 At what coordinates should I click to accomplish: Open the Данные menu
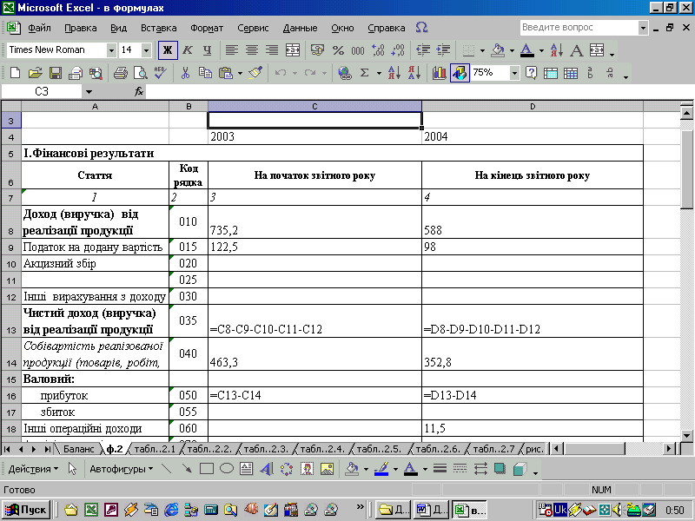pos(300,28)
